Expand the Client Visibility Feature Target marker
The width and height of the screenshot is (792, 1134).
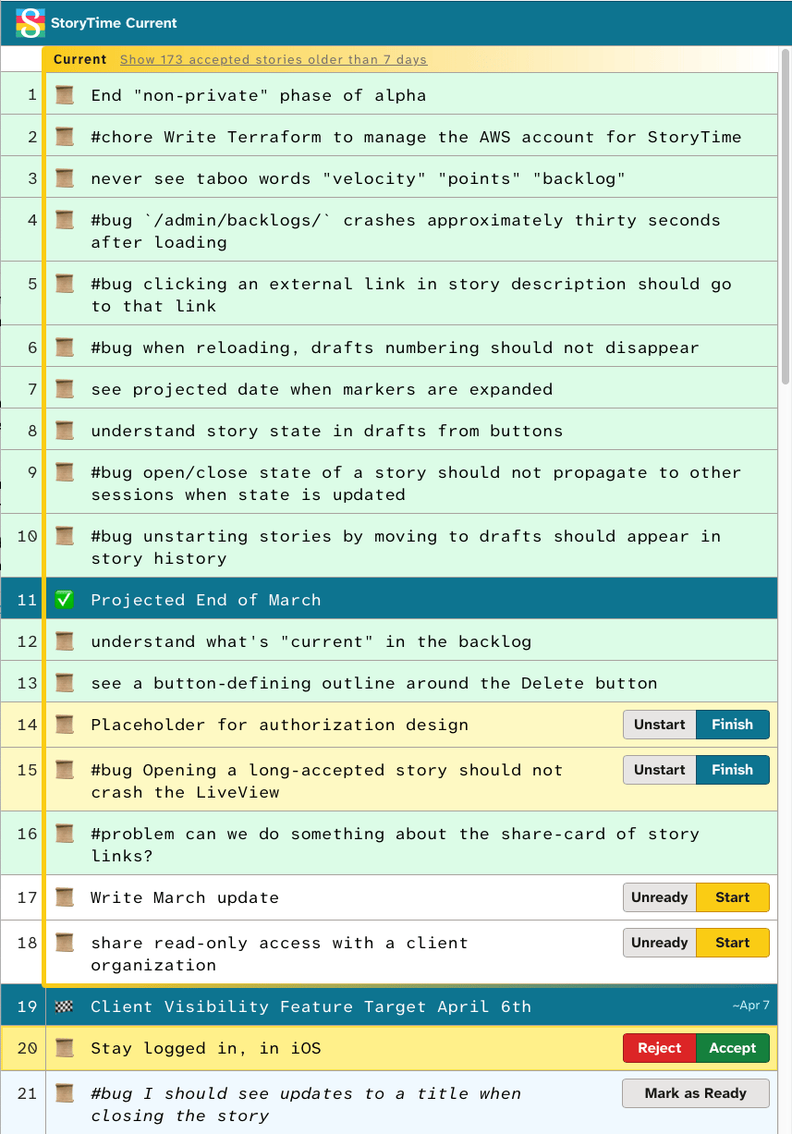click(311, 1006)
